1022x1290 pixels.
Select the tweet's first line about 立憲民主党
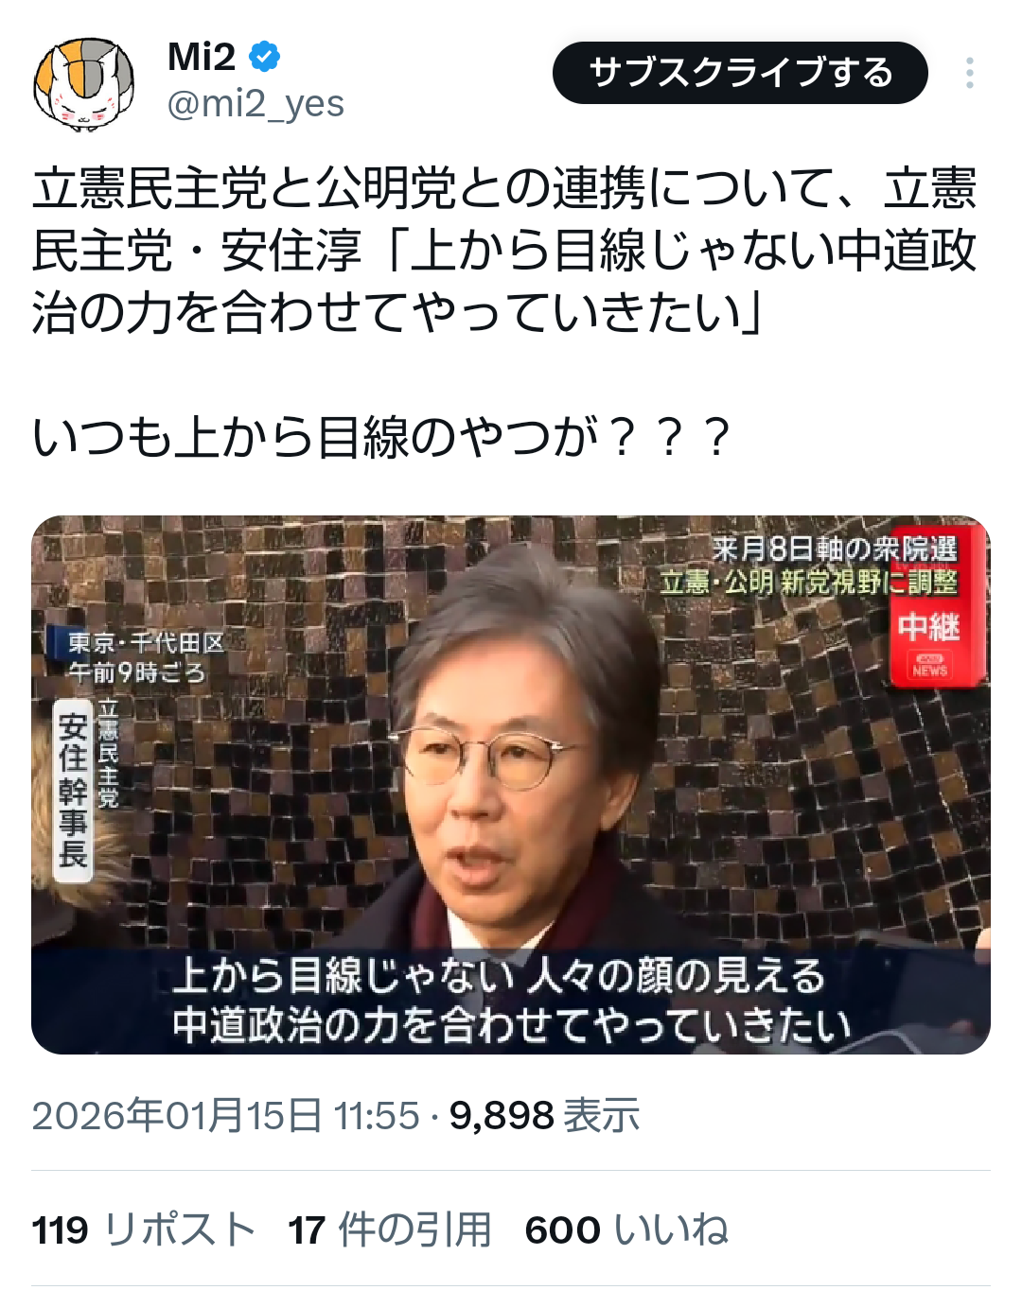coord(504,188)
